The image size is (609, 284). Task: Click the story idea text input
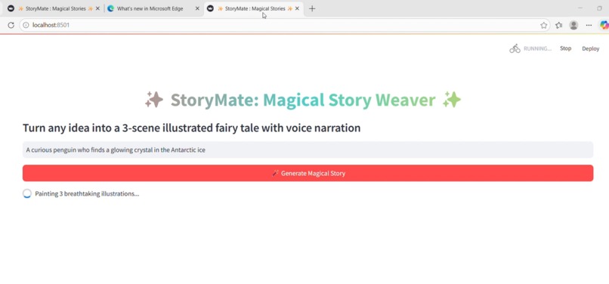click(x=308, y=150)
